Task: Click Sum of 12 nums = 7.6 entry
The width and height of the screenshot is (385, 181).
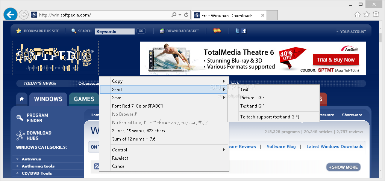Action: pos(164,139)
